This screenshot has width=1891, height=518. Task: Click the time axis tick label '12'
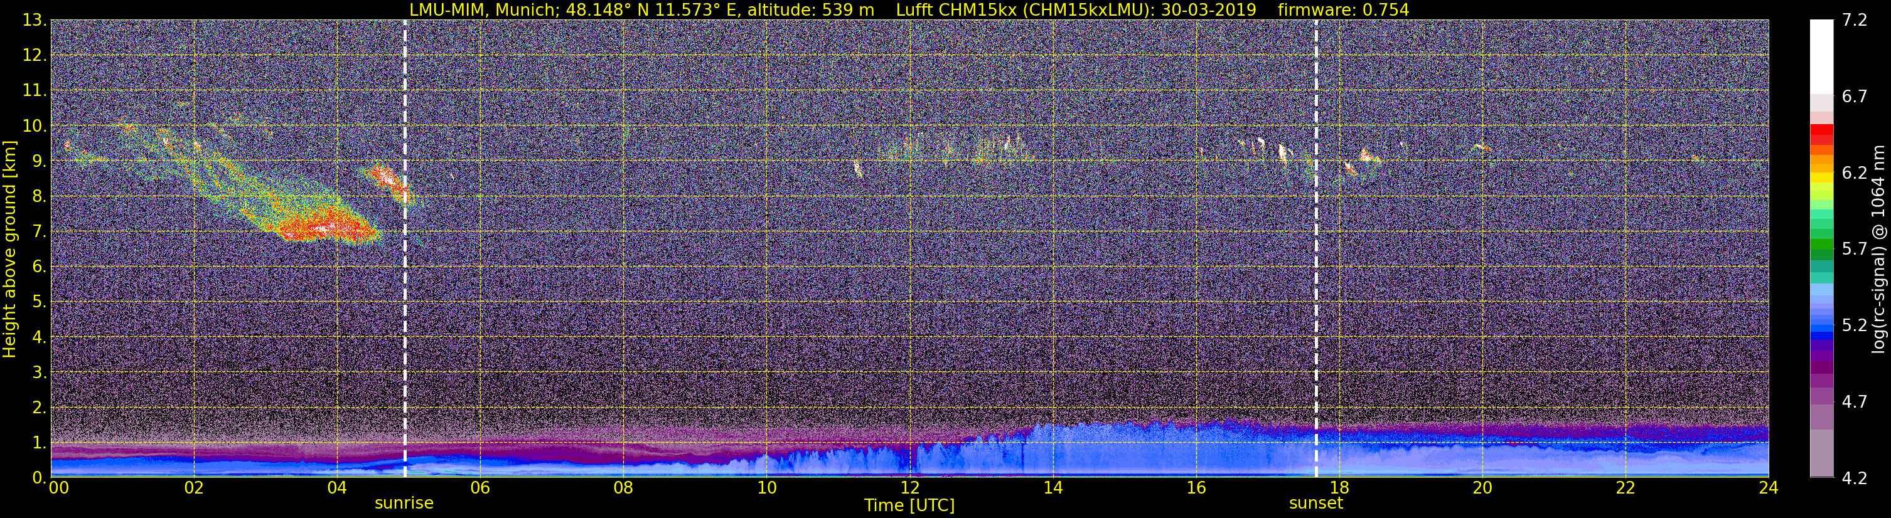pos(909,488)
